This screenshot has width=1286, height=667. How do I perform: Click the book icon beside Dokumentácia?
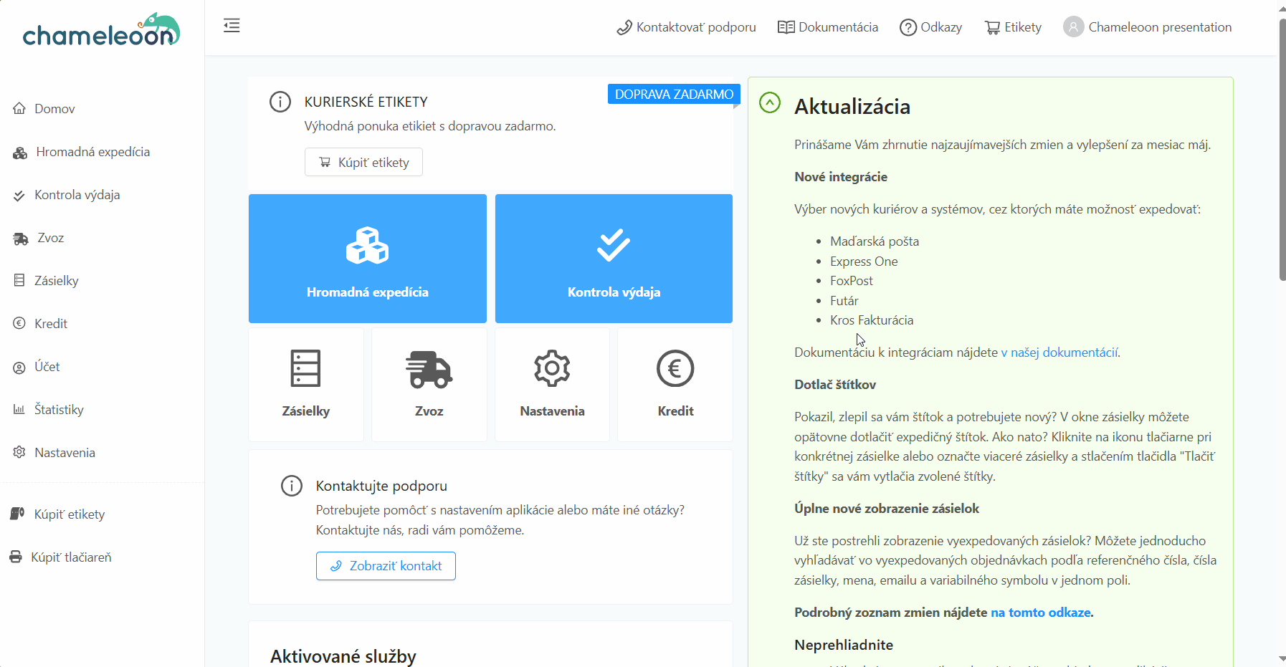(786, 27)
